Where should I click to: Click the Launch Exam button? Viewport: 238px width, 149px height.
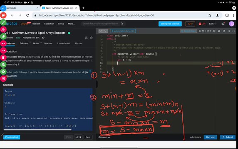click(188, 31)
